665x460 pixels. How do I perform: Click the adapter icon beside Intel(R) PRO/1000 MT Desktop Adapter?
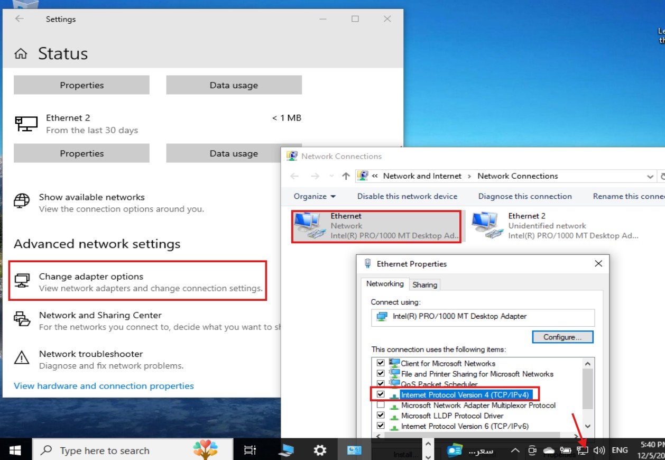382,316
